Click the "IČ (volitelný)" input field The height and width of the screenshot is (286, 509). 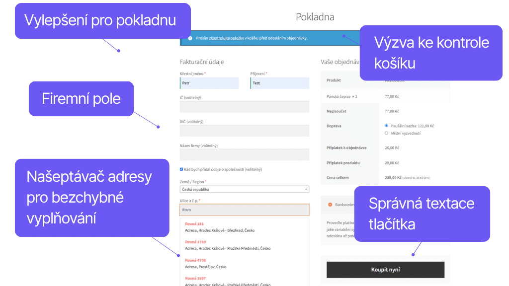[x=245, y=107]
